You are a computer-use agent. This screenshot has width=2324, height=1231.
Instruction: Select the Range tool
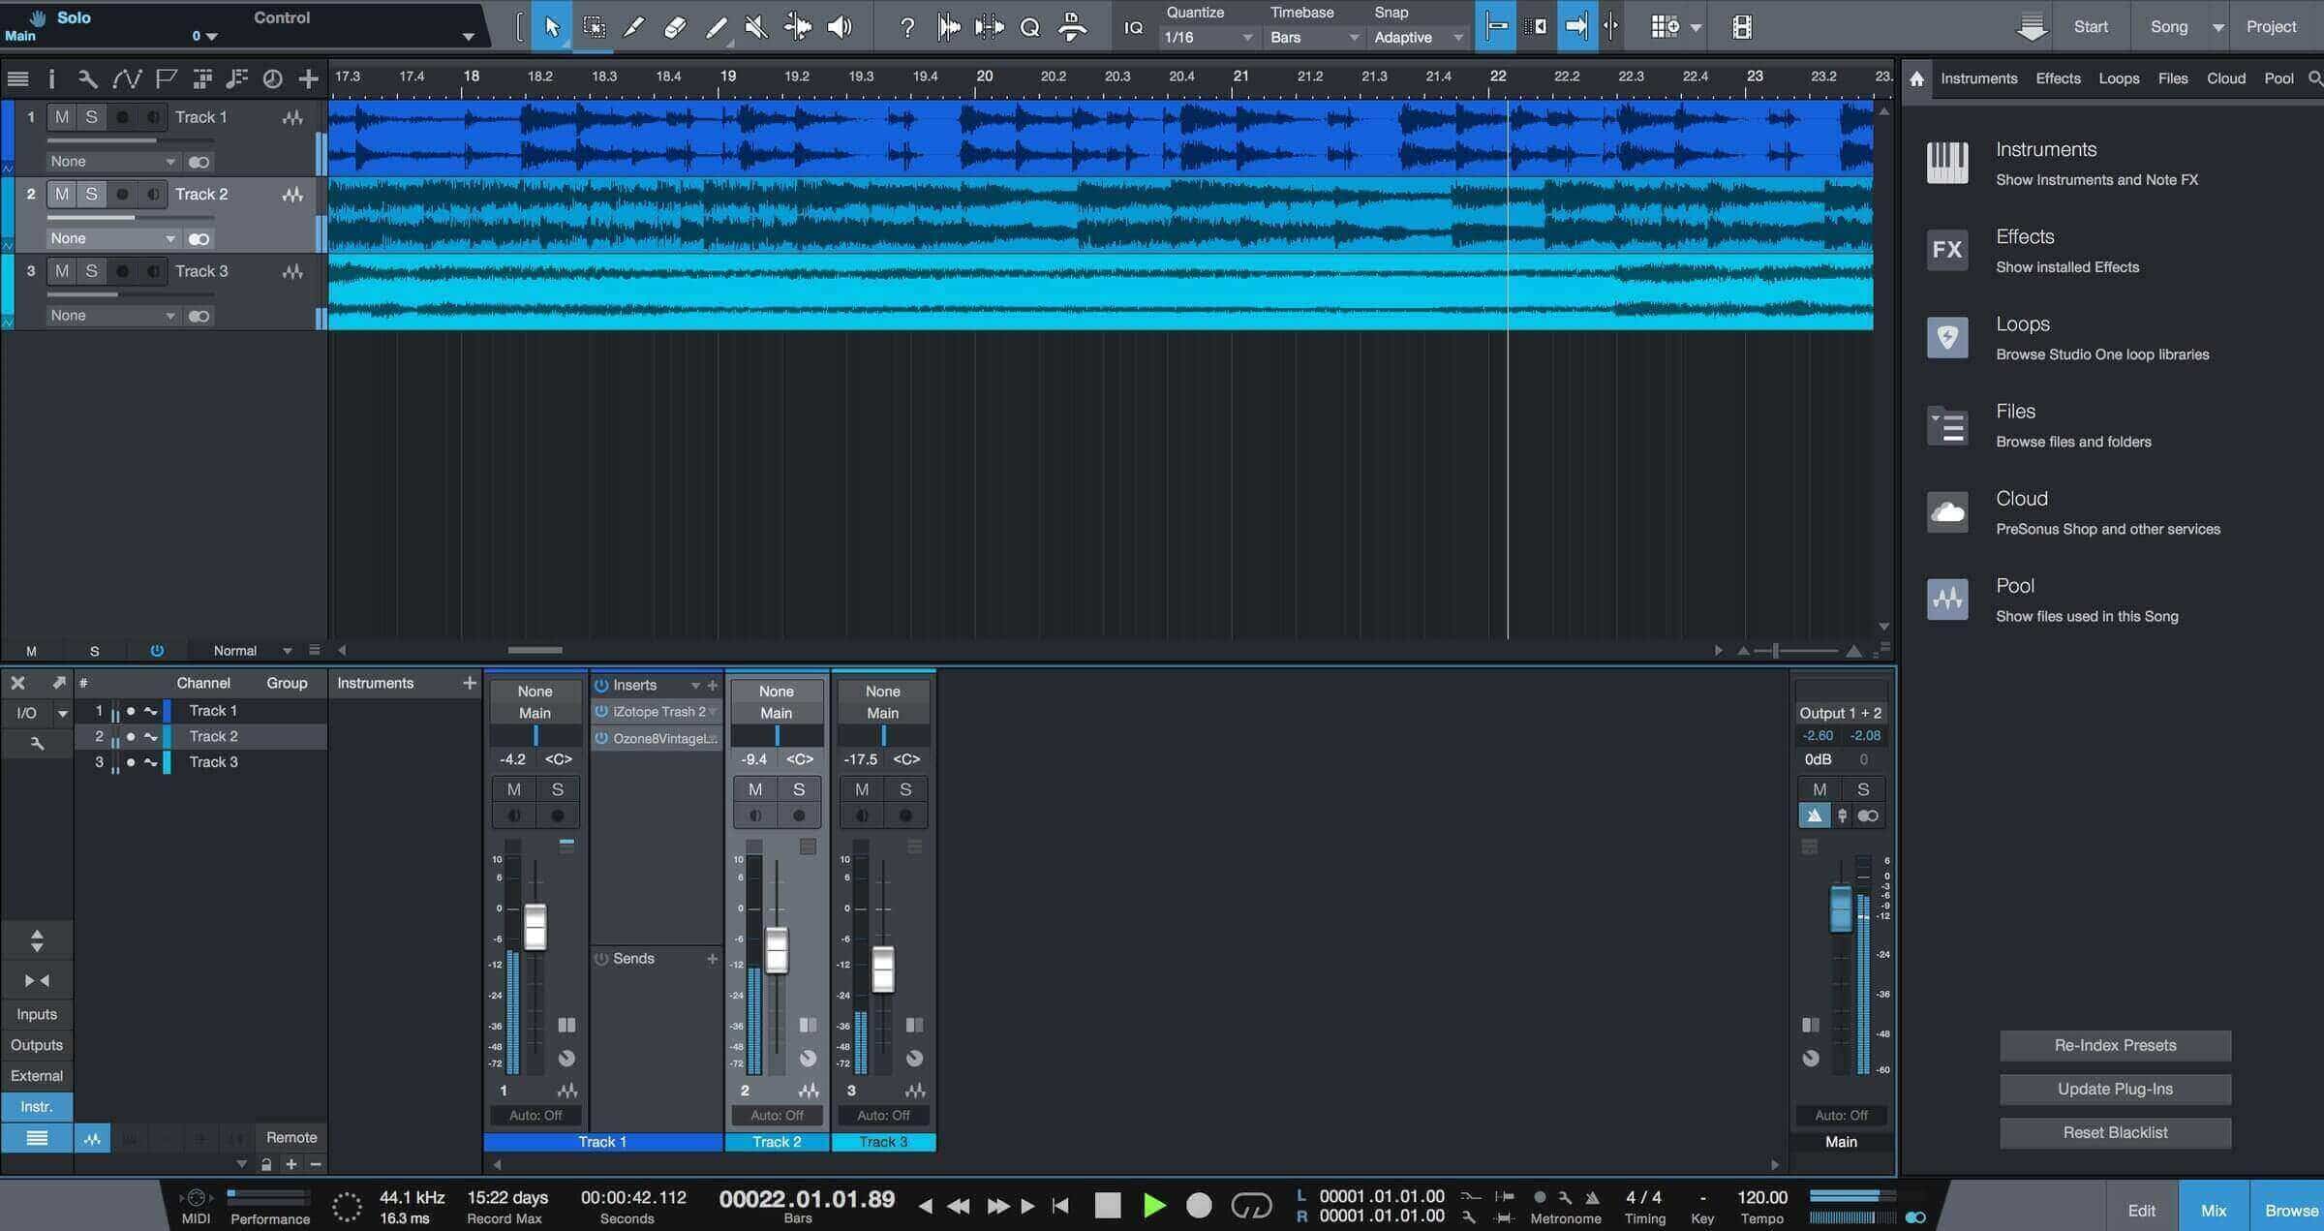594,26
